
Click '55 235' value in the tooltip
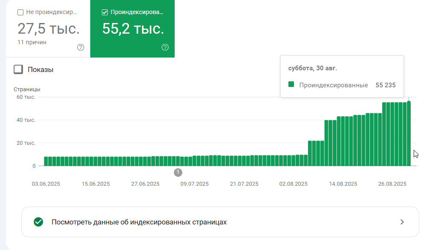tap(386, 85)
